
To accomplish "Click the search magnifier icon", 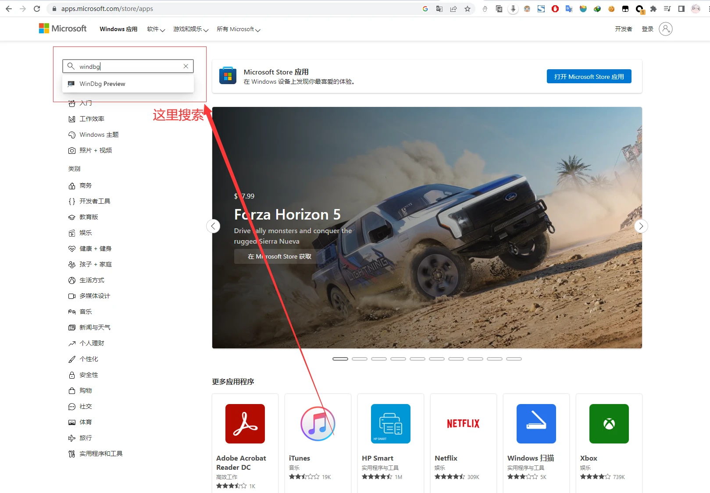I will tap(71, 66).
